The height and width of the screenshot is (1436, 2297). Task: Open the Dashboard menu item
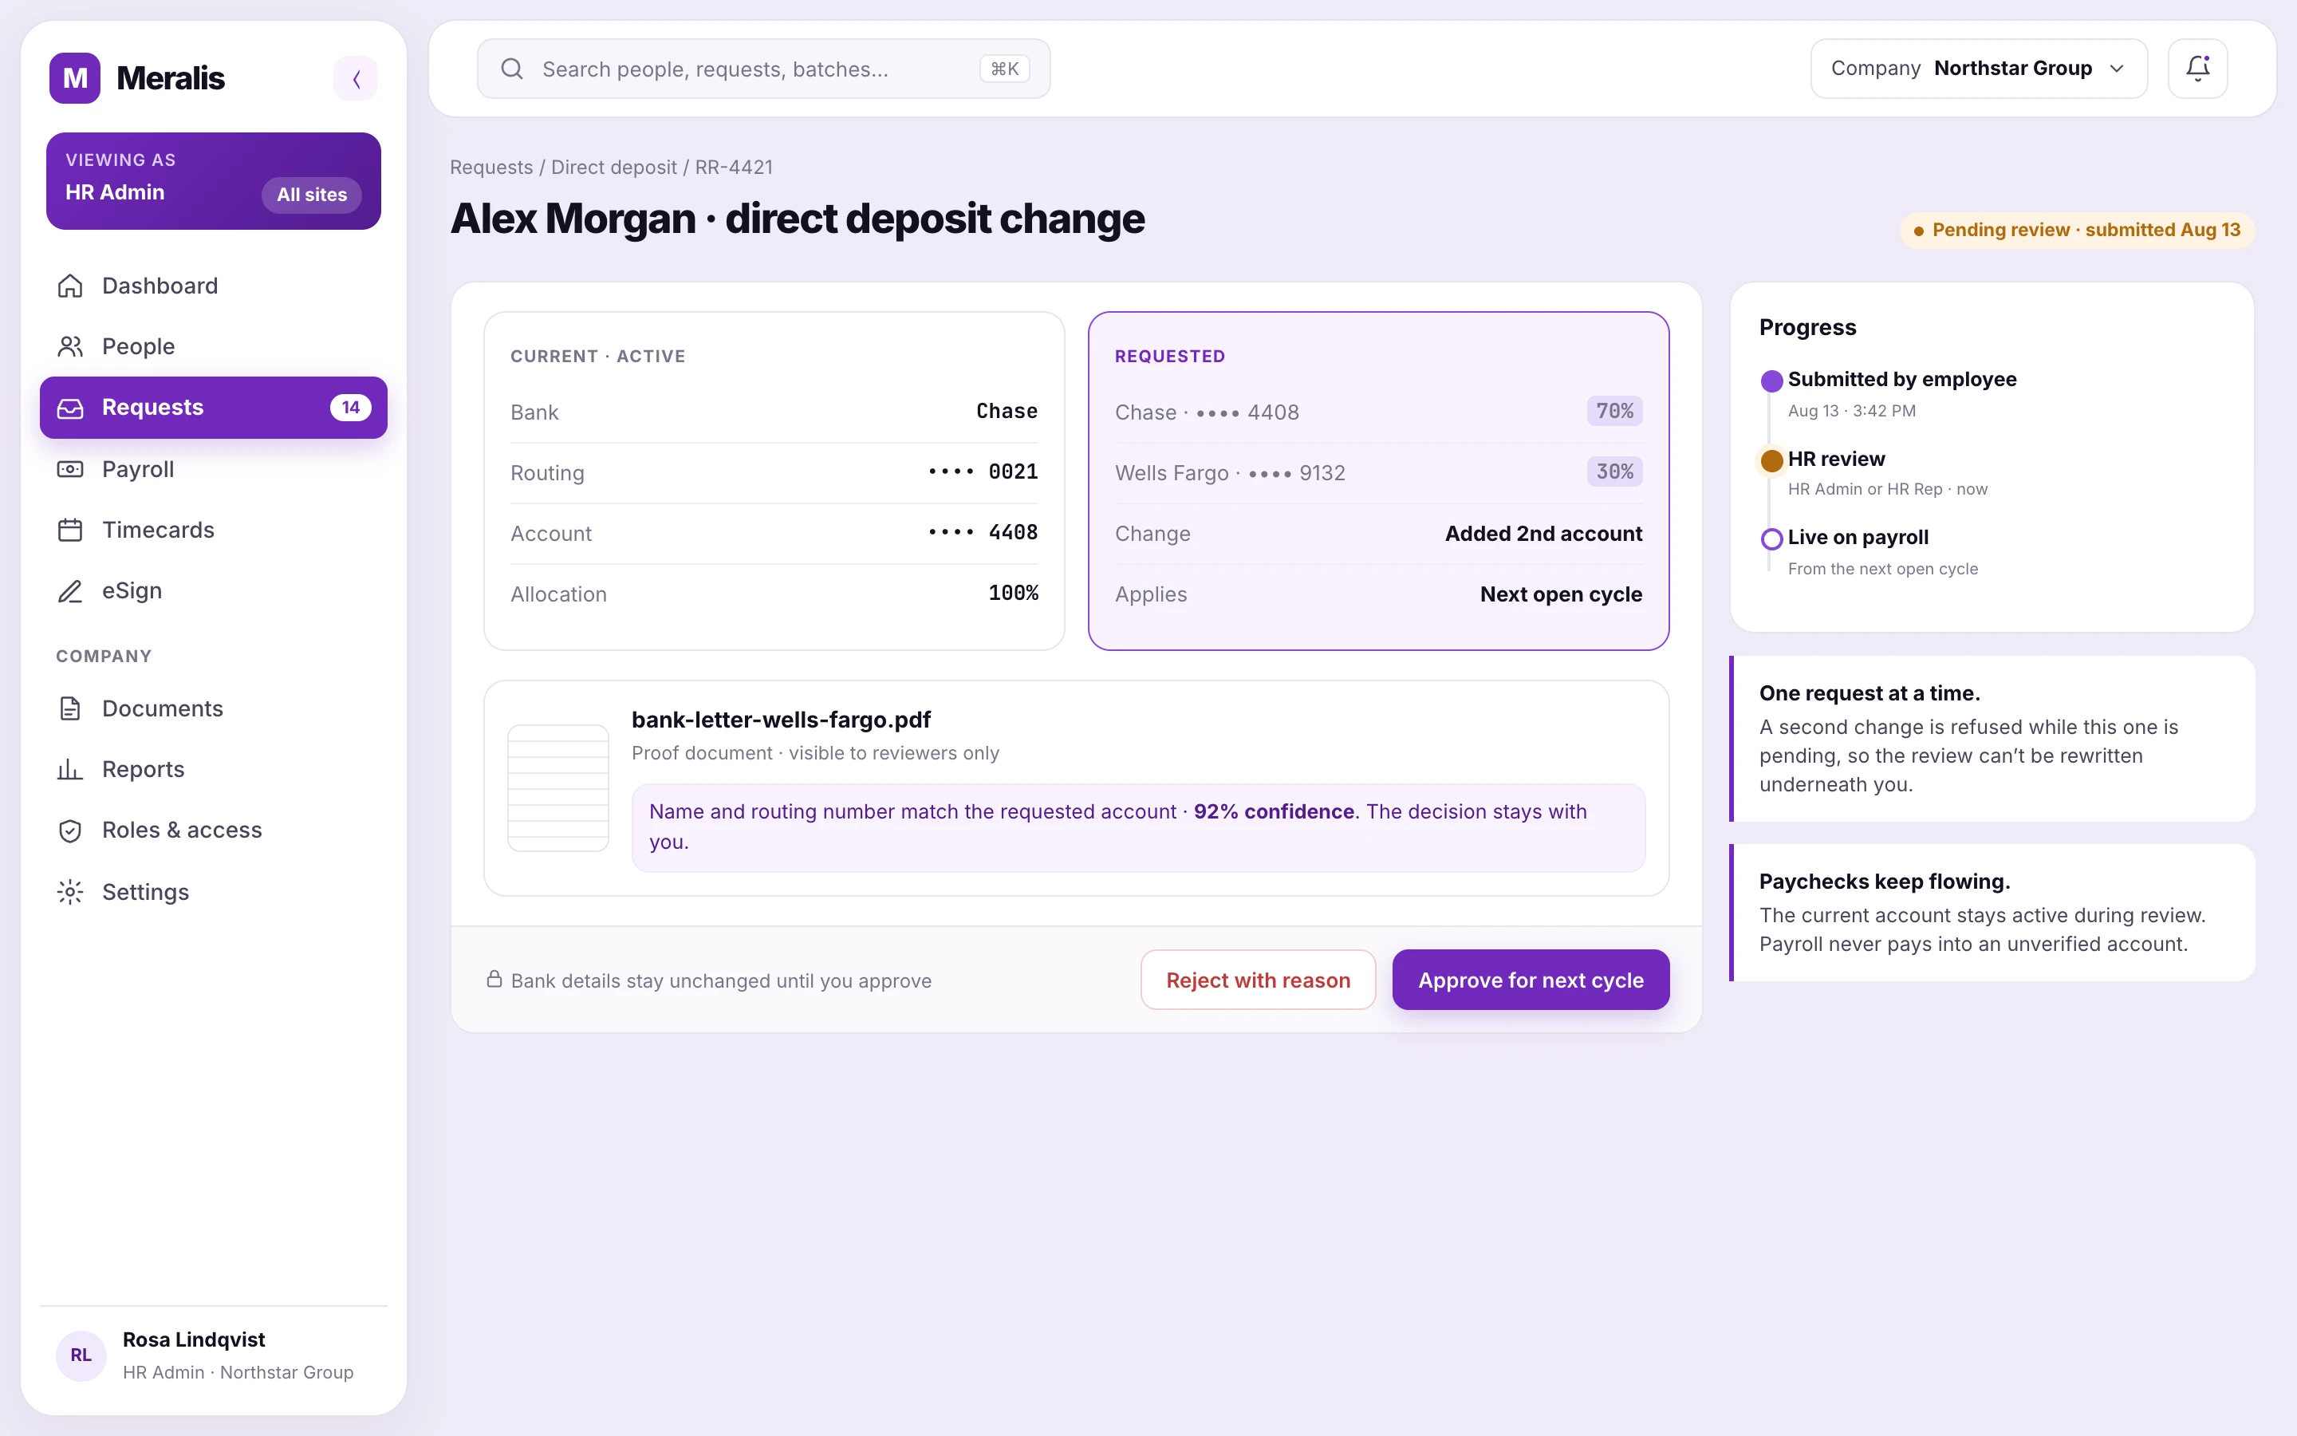pos(214,286)
